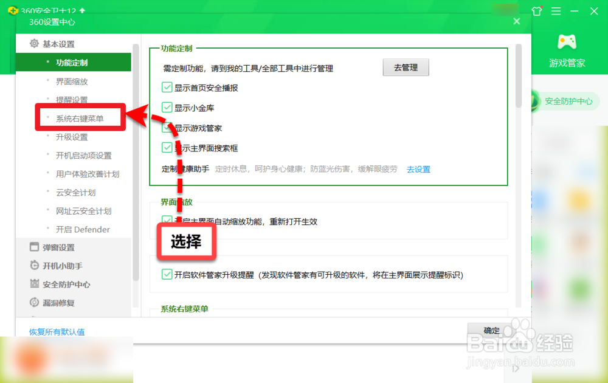Viewport: 608px width, 383px height.
Task: Click the settings content vertical scrollbar
Action: (x=519, y=75)
